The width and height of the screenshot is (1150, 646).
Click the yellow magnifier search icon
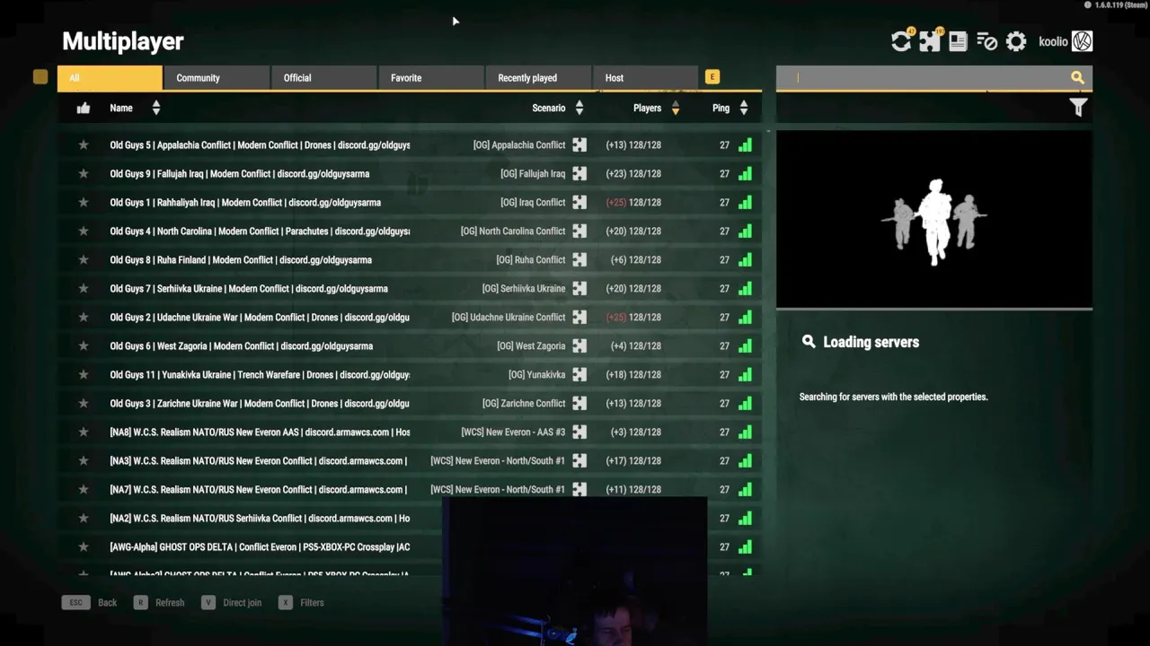tap(1077, 77)
